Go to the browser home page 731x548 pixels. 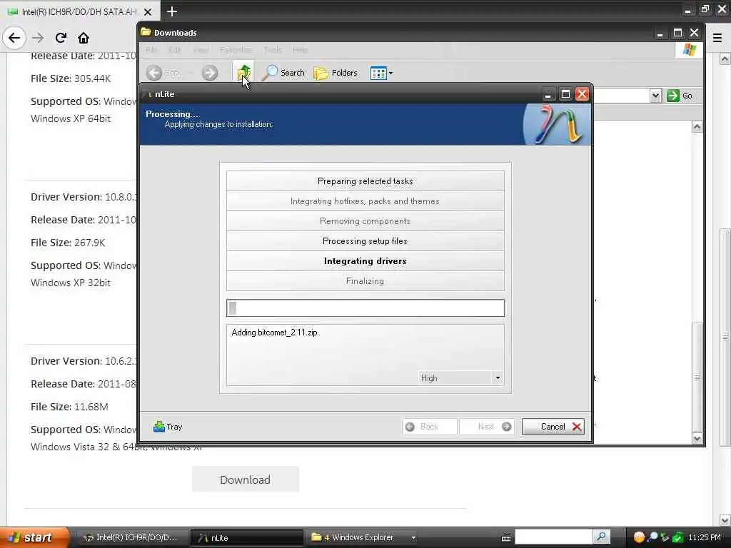[x=84, y=38]
